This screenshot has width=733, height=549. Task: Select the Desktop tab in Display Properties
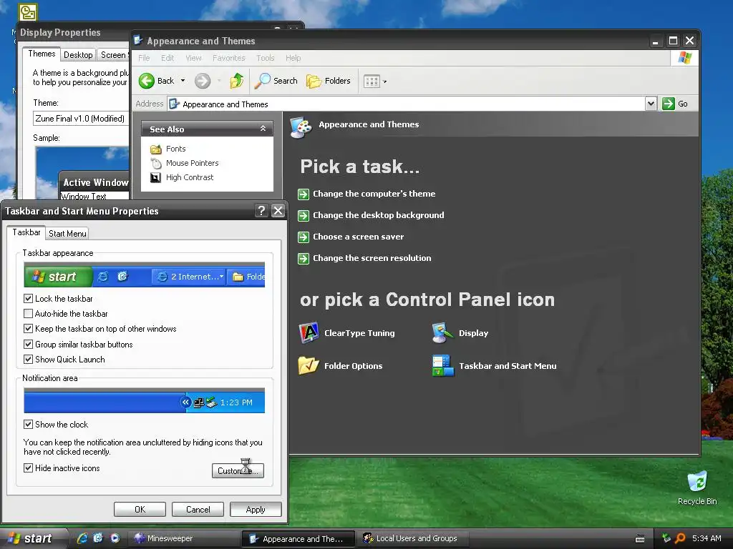coord(78,55)
